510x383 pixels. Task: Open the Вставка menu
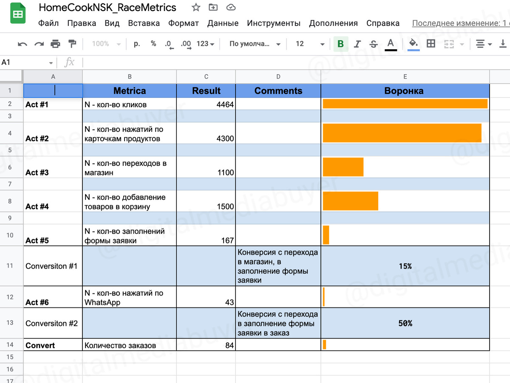click(x=144, y=23)
